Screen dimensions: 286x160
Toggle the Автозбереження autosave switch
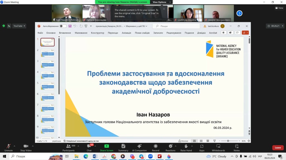pos(63,26)
